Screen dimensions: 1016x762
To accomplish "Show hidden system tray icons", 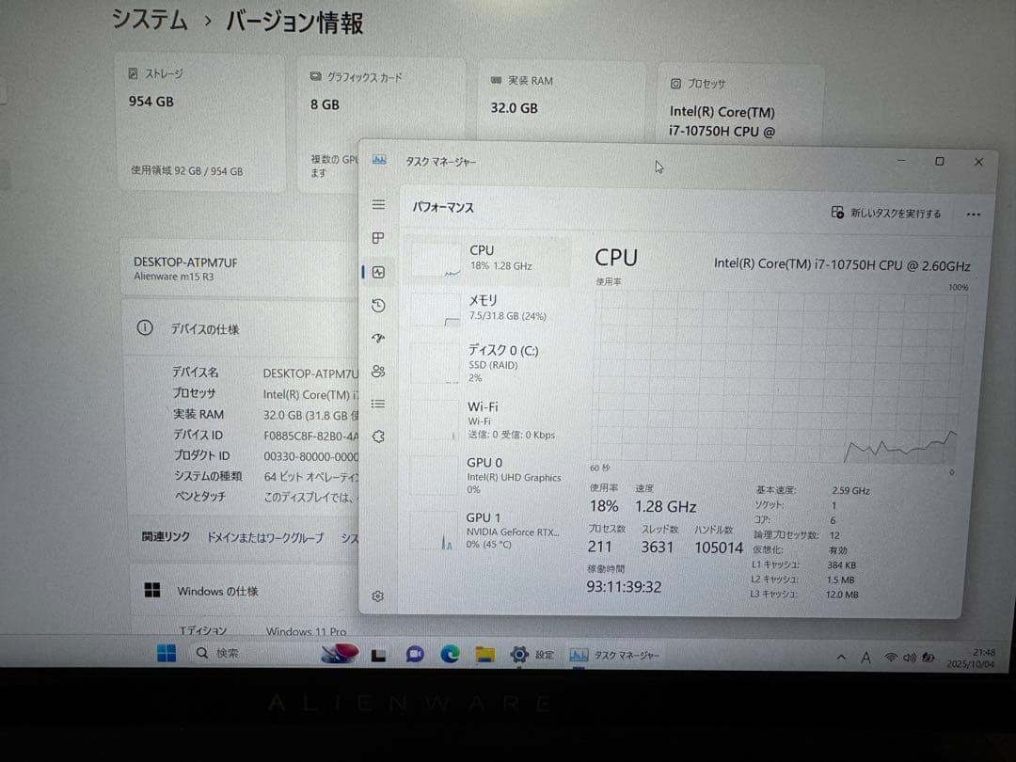I will pos(842,656).
